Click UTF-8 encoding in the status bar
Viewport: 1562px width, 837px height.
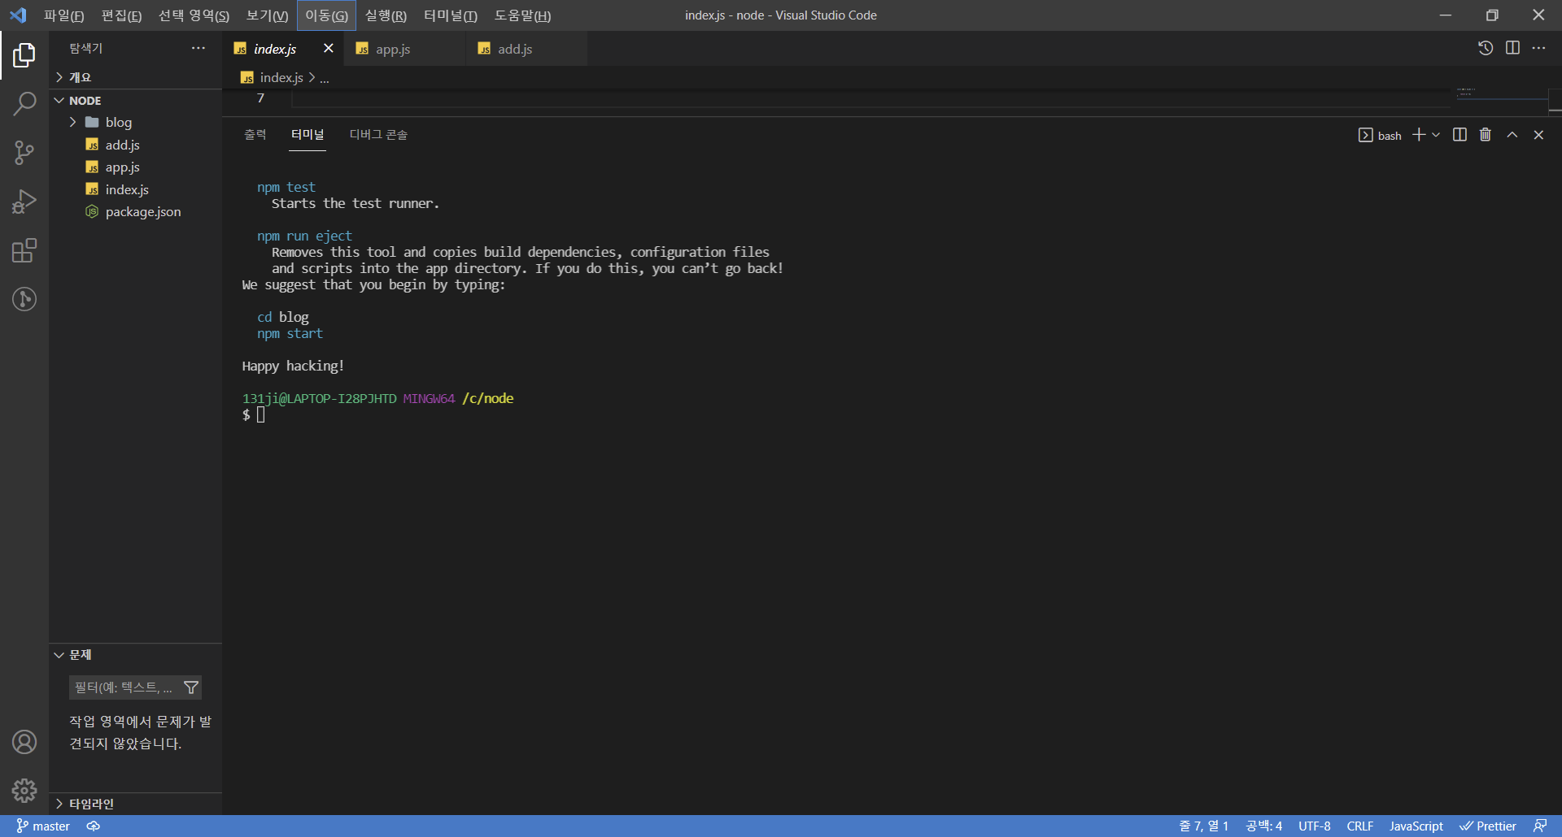click(x=1314, y=826)
